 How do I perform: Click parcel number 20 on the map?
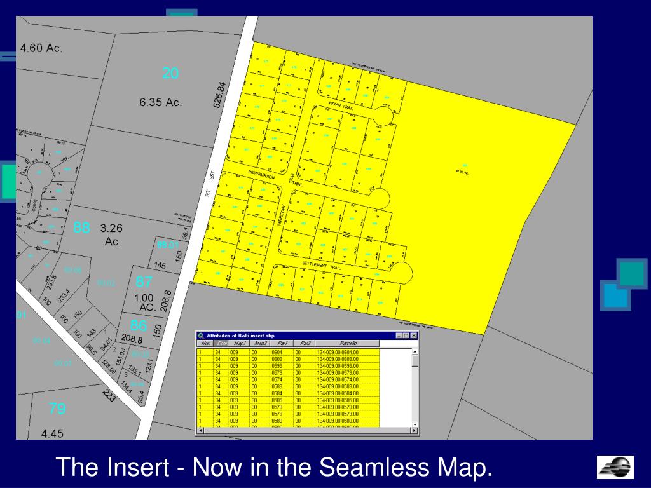170,73
